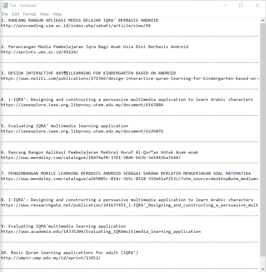Click the scroll up arrow of the vertical scrollbar

263,21
